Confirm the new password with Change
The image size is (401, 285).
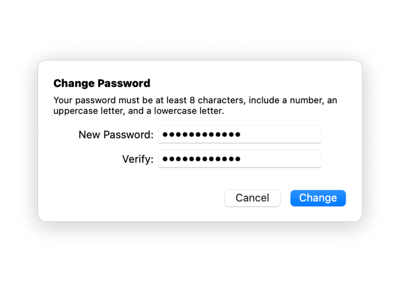tap(318, 198)
